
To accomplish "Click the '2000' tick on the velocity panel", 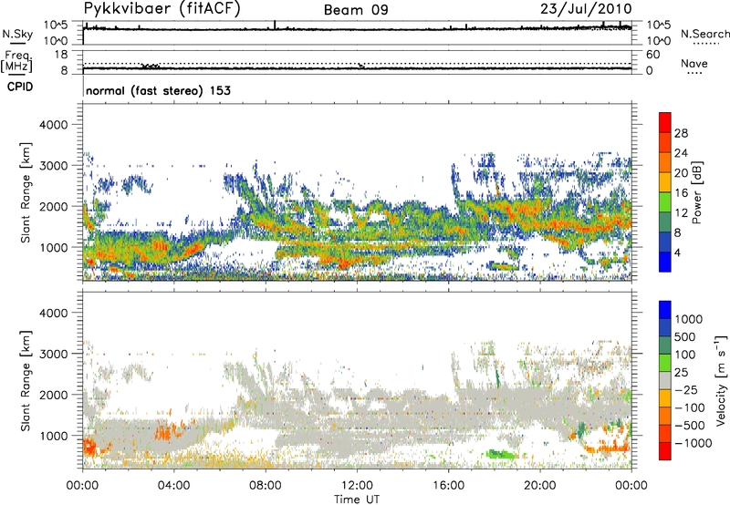I will [x=55, y=395].
